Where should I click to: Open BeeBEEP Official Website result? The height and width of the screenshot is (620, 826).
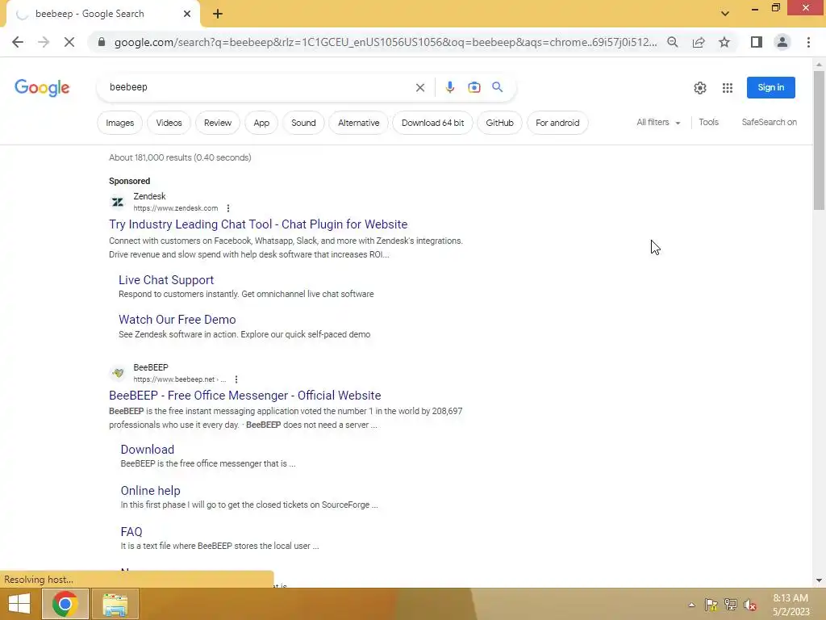[x=245, y=396]
